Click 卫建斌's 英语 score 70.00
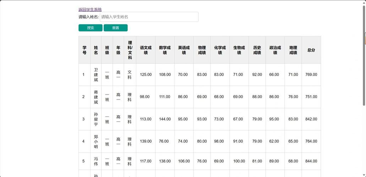366x177 pixels. click(x=183, y=75)
